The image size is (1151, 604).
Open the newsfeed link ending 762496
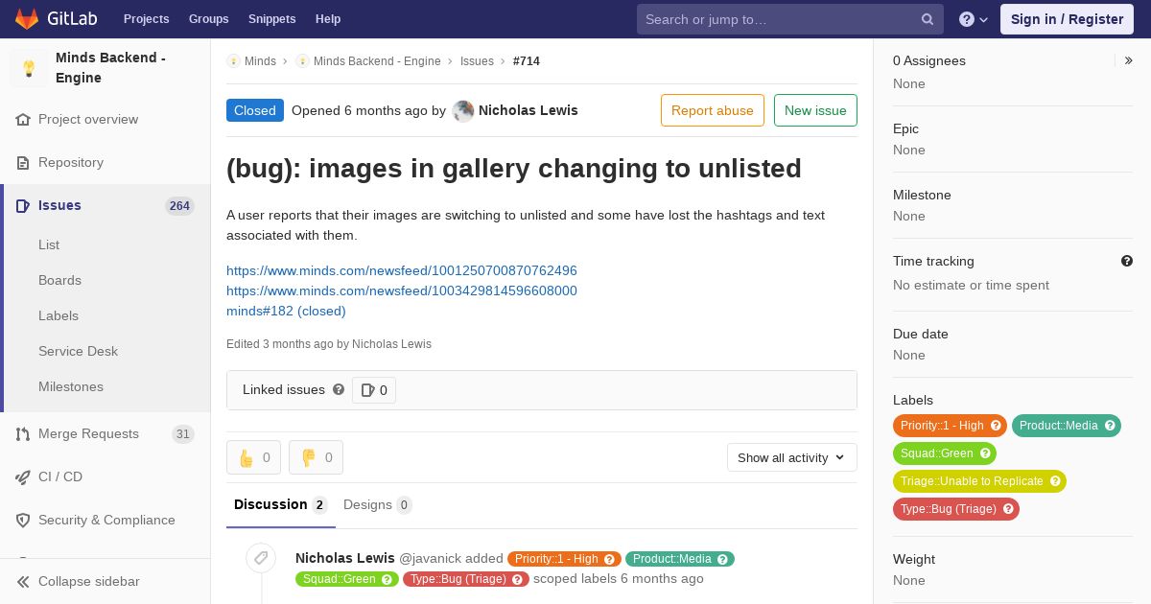pos(402,271)
